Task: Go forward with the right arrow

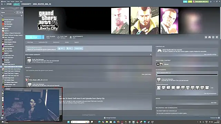Action: 4,4
